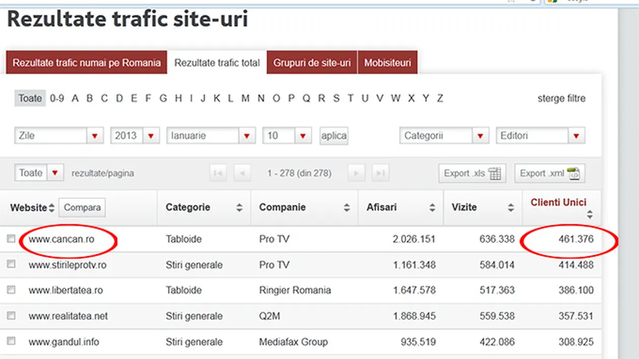Click the Compara button
The height and width of the screenshot is (359, 639).
point(82,207)
